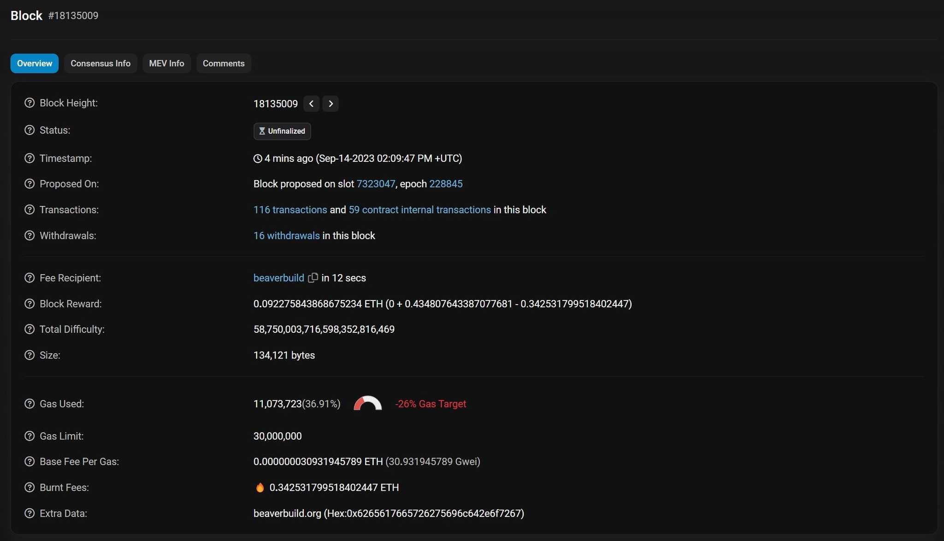Copy the beaverbuild fee recipient address
The height and width of the screenshot is (541, 944).
coord(313,277)
